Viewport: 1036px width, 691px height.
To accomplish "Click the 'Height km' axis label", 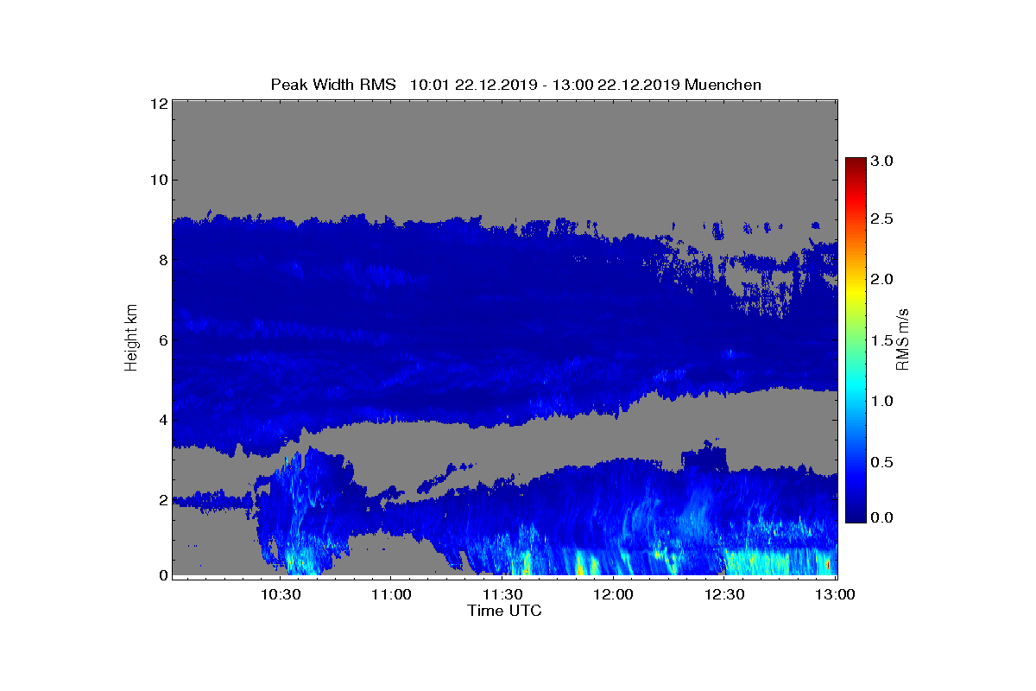I will coord(131,339).
